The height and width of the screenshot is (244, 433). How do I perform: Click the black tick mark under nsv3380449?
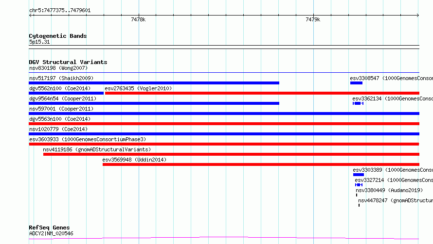pyautogui.click(x=357, y=195)
